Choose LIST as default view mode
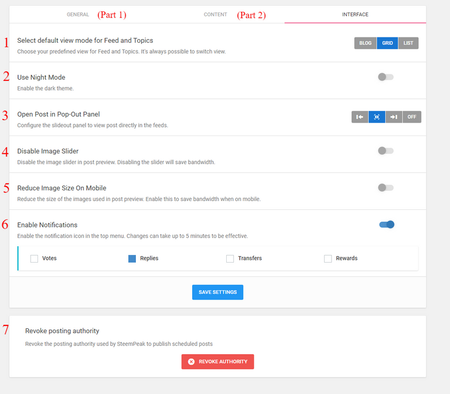This screenshot has height=394, width=450. click(408, 43)
